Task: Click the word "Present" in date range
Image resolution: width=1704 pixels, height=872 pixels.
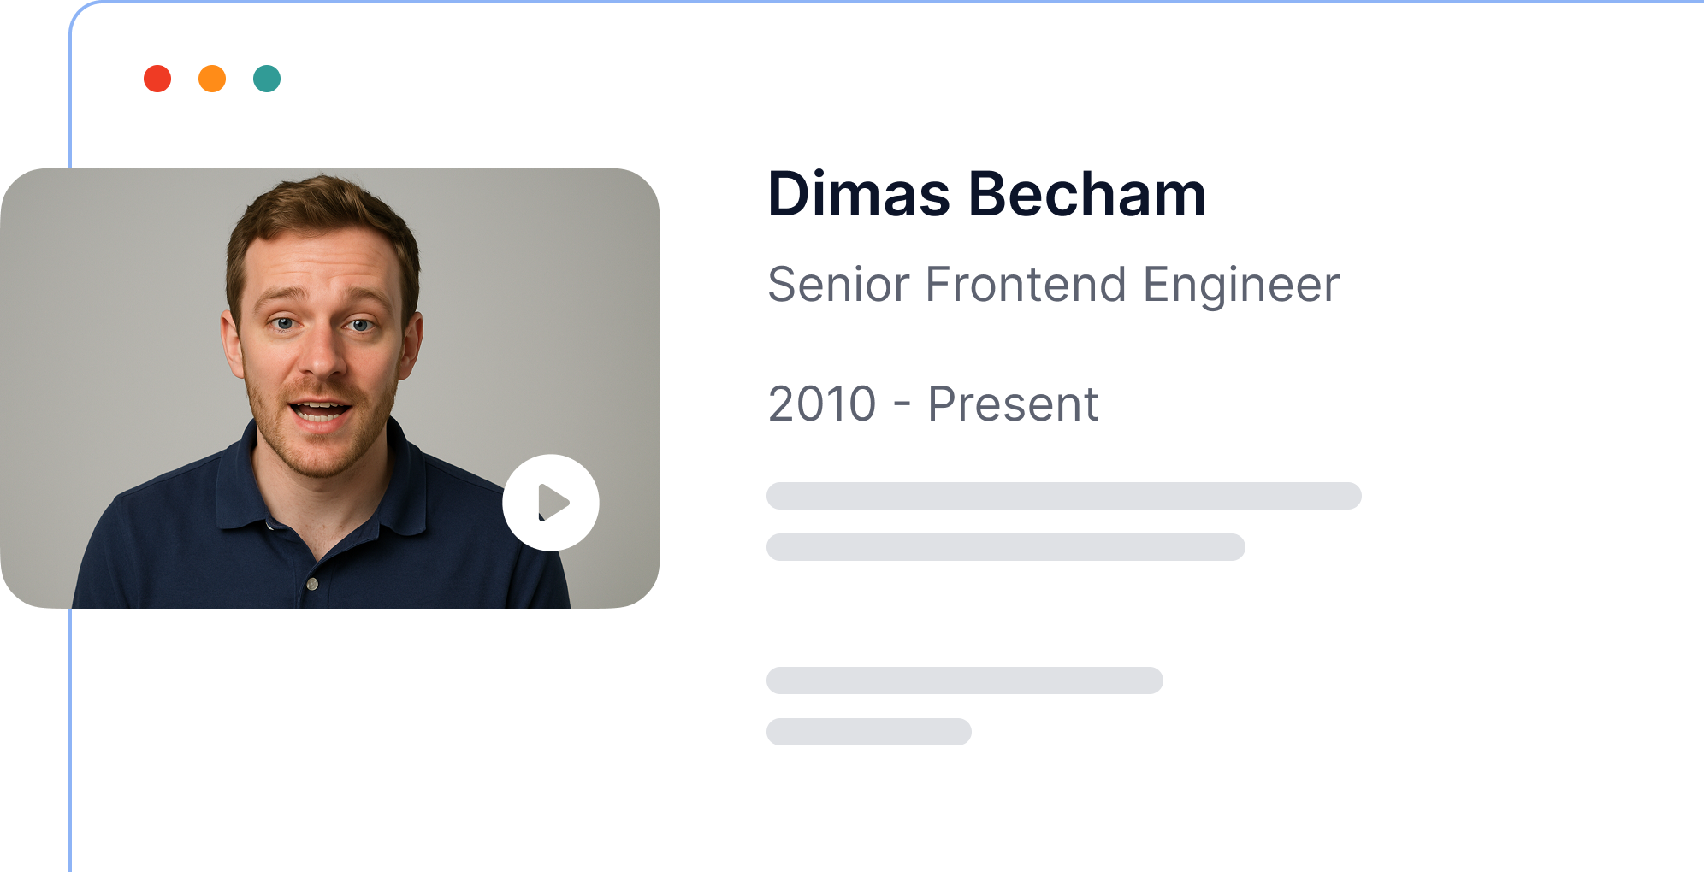Action: click(x=1013, y=404)
